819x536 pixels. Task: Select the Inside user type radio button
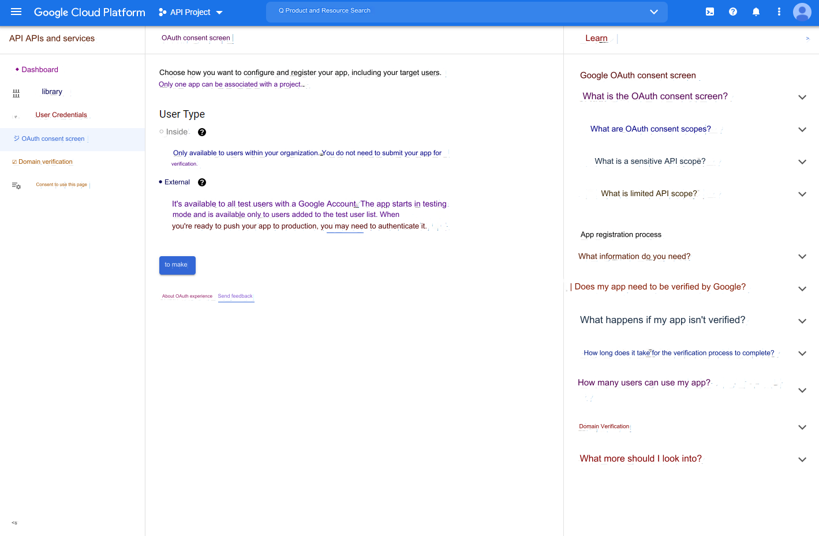[x=162, y=132]
